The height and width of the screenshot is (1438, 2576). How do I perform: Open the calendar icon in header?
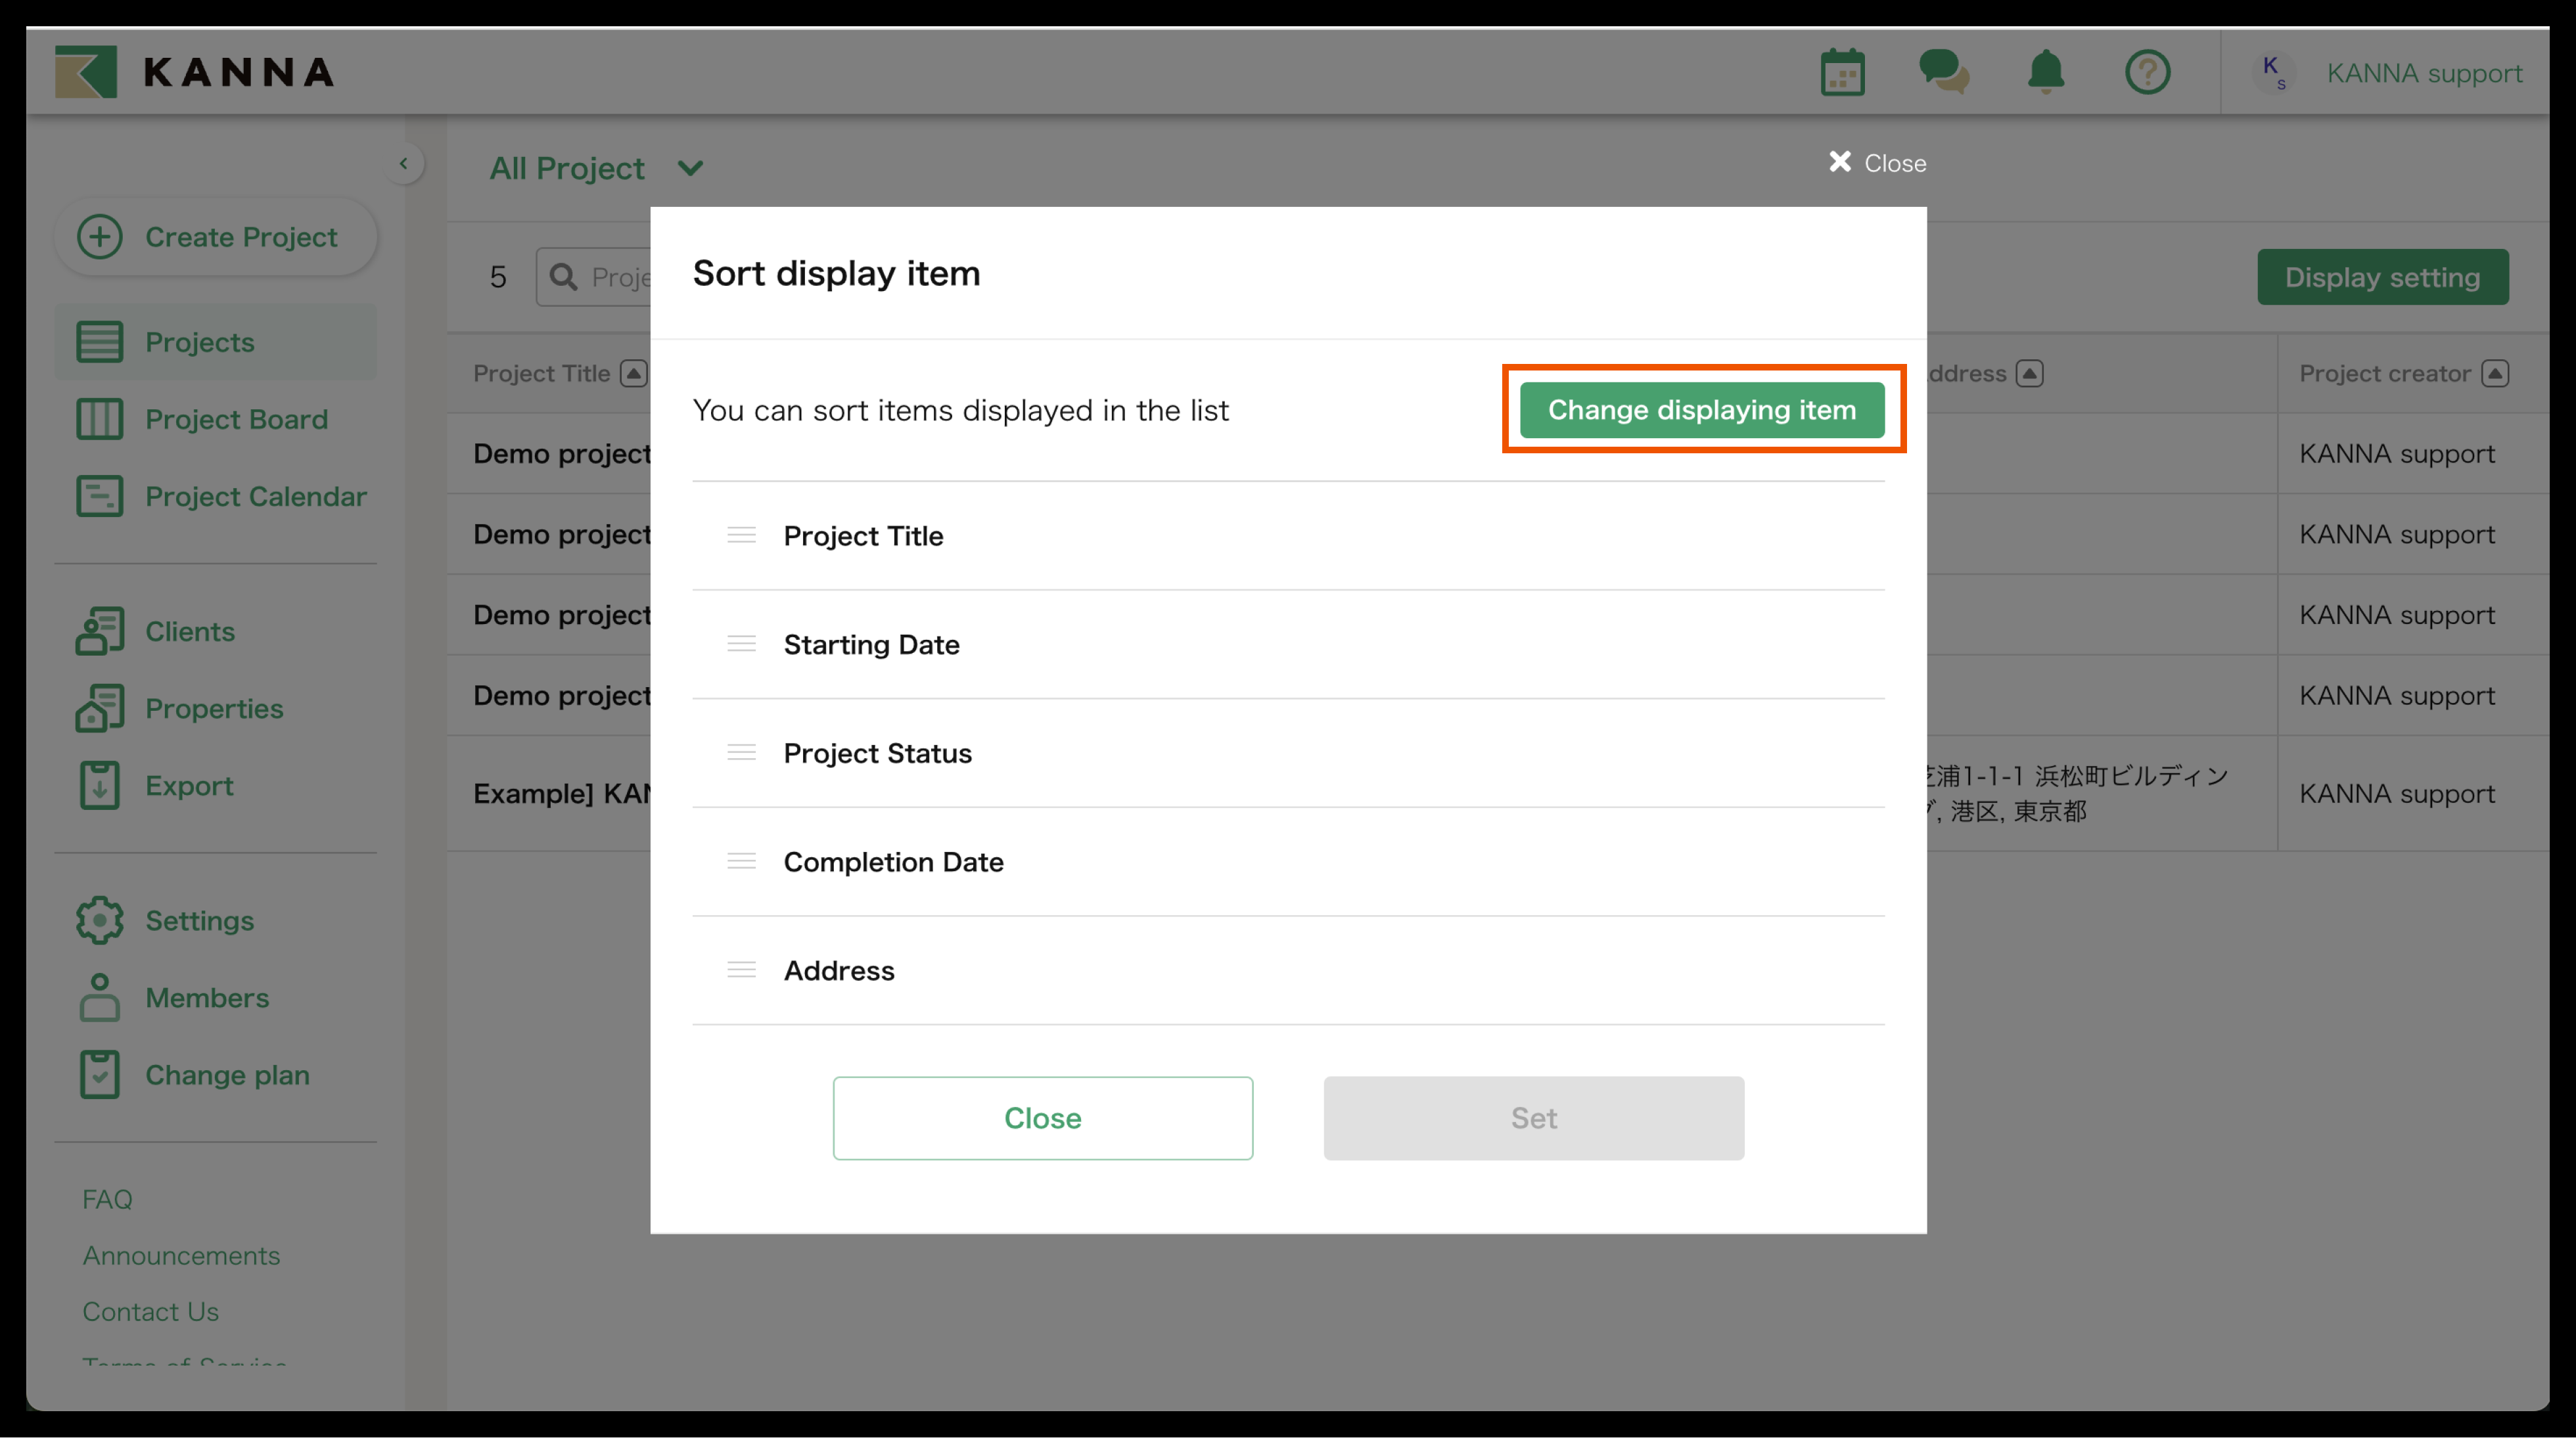1842,72
